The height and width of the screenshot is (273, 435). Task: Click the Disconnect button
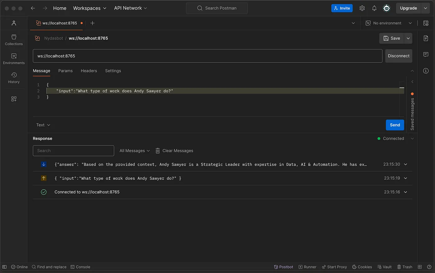pyautogui.click(x=398, y=56)
